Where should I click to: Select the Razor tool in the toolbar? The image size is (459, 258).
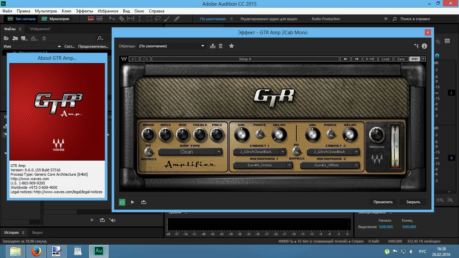122,19
